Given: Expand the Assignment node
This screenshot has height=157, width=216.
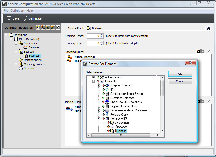Looking at the screenshot, I should coord(104,123).
